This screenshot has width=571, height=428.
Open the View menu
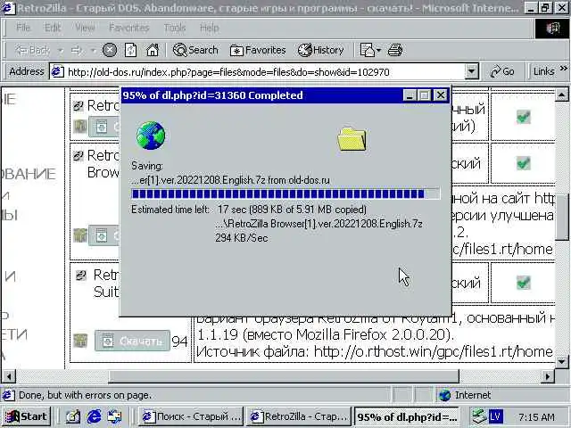point(85,28)
